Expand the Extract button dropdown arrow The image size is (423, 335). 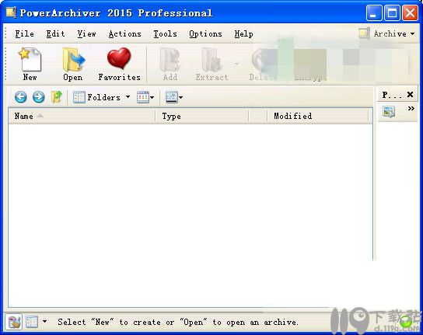(236, 65)
